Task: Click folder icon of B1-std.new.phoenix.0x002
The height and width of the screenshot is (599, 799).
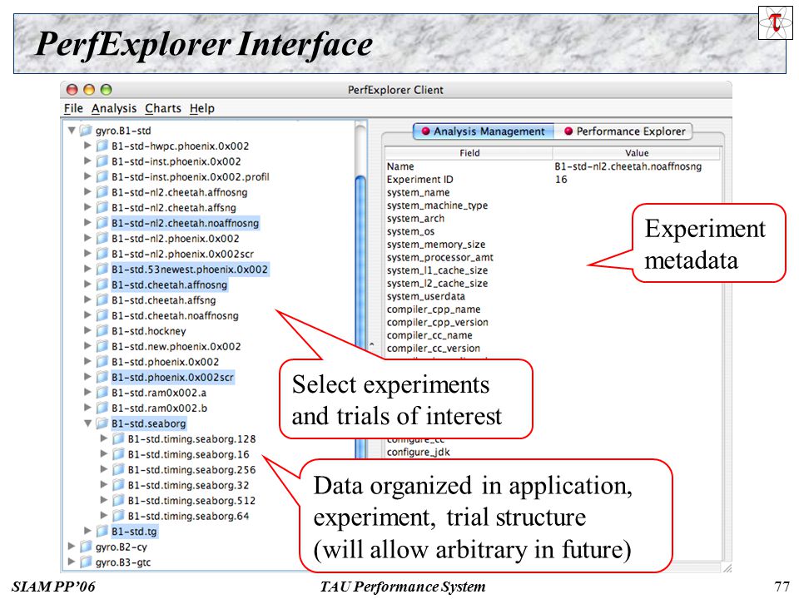Action: 102,346
